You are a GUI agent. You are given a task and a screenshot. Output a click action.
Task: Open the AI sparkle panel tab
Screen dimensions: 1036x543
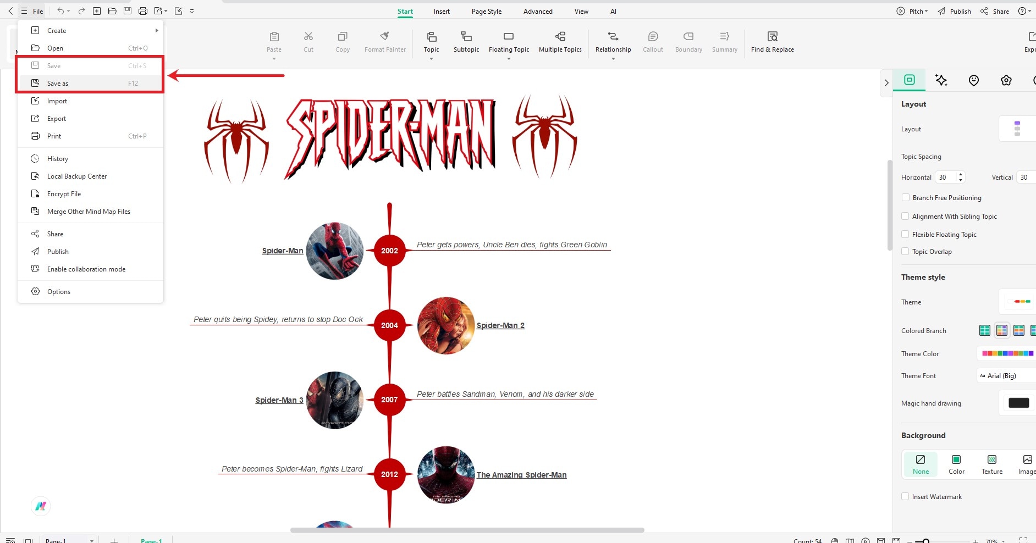tap(941, 80)
